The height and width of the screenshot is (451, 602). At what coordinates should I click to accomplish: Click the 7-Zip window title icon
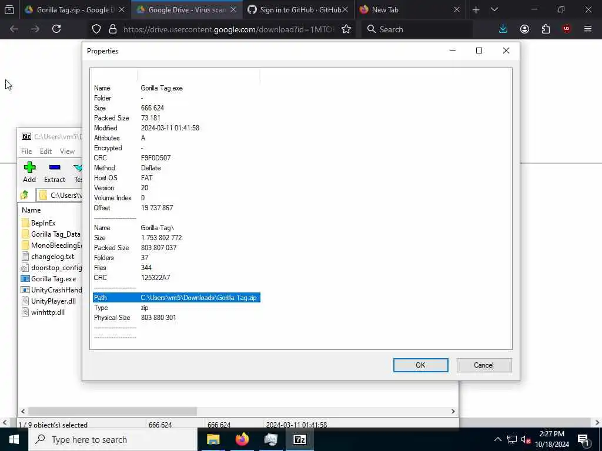26,136
